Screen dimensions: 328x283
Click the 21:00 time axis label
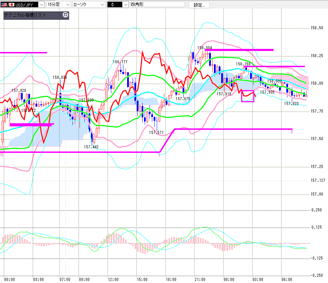[200, 280]
